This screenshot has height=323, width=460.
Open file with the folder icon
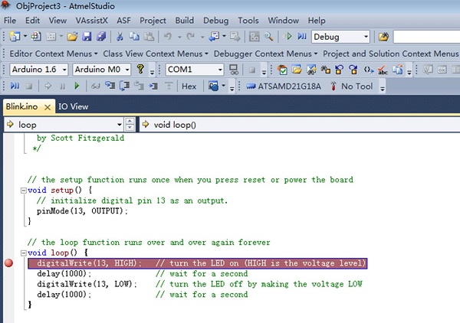tap(72, 36)
